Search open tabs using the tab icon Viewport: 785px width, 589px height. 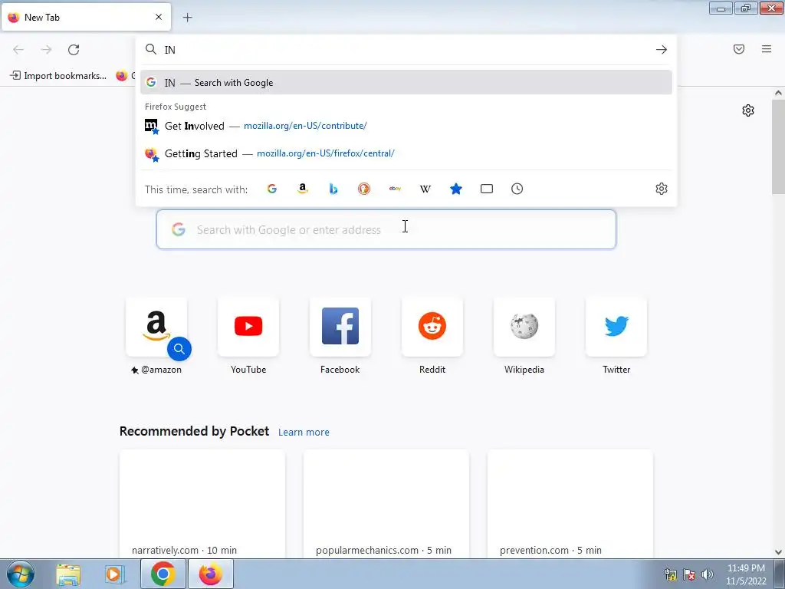coord(487,189)
